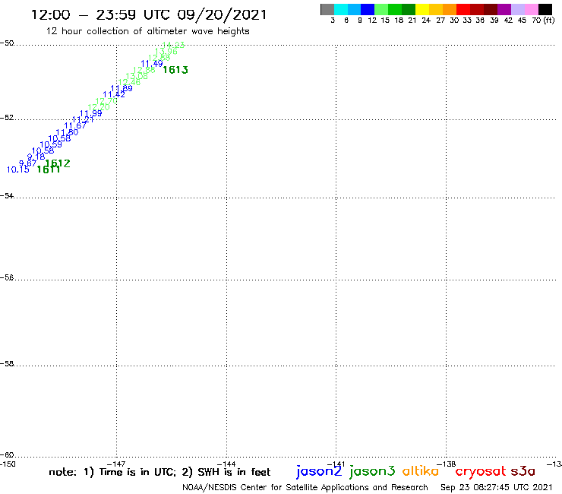
Task: Click the 1613 pass time label
Action: (175, 70)
